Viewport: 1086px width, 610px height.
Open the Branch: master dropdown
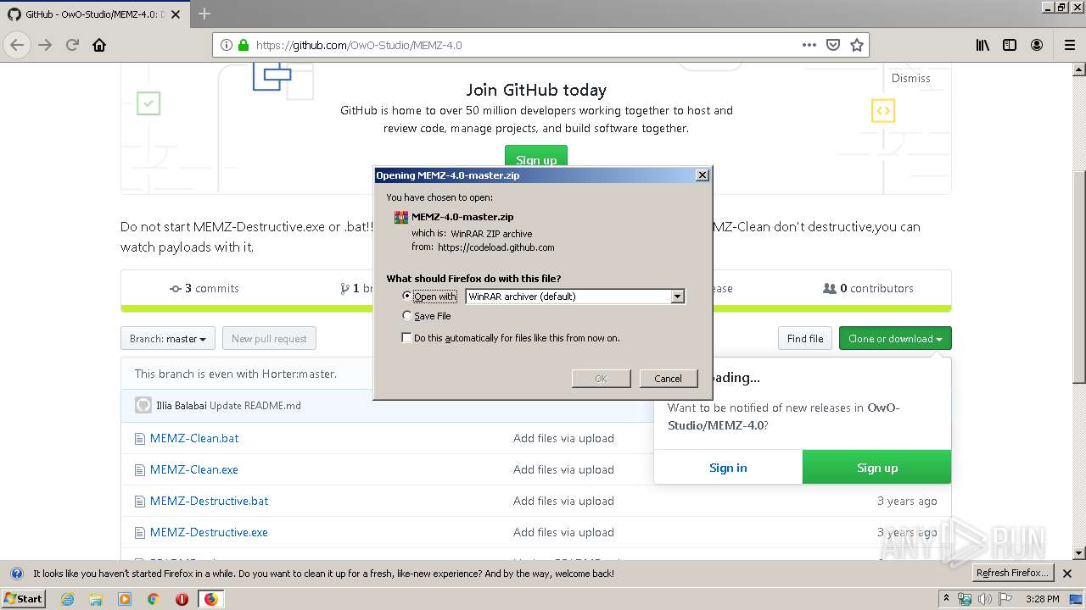[168, 339]
